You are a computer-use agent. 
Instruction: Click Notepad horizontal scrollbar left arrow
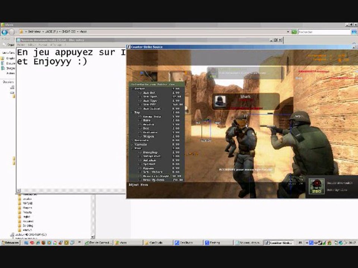coord(19,191)
